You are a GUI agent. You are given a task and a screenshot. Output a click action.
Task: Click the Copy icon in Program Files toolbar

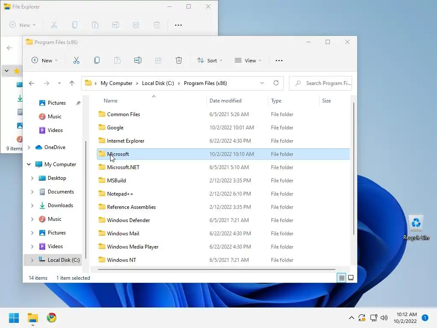coord(97,60)
